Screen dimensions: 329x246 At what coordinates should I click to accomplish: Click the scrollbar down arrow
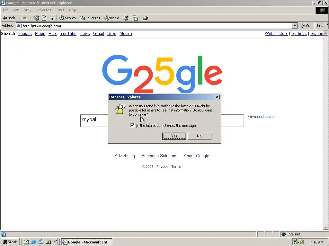[x=326, y=227]
